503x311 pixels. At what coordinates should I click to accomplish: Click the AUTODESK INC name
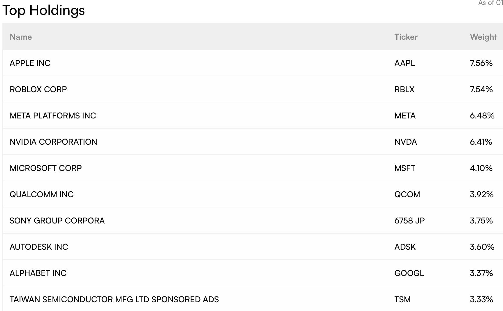[x=39, y=247]
